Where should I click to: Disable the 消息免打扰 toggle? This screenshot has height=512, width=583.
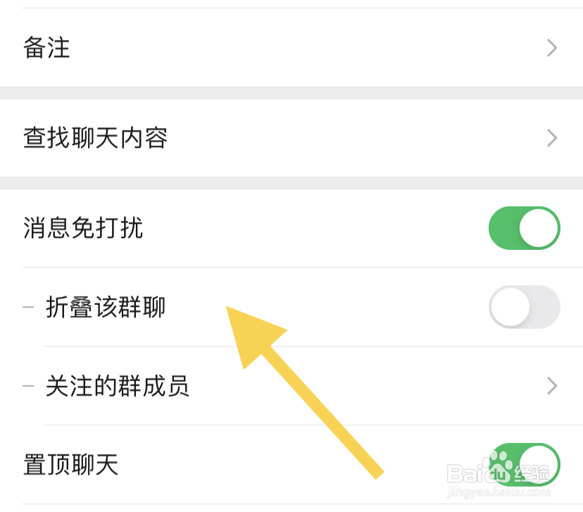[x=524, y=228]
